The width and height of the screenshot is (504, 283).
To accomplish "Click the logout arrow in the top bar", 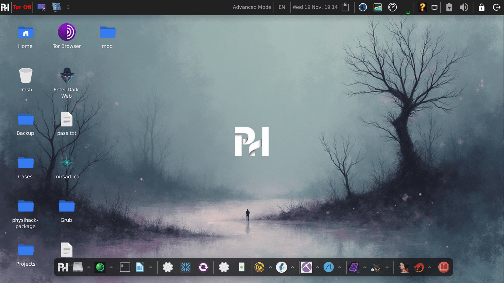I will pyautogui.click(x=497, y=7).
